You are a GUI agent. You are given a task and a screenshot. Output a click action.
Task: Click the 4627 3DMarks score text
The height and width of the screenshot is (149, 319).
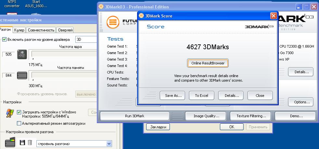[x=208, y=47]
